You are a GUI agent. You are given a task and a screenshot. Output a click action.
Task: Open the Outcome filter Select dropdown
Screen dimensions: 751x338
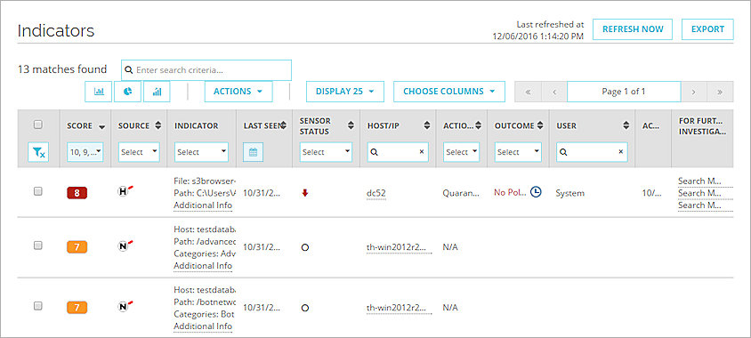coord(518,152)
